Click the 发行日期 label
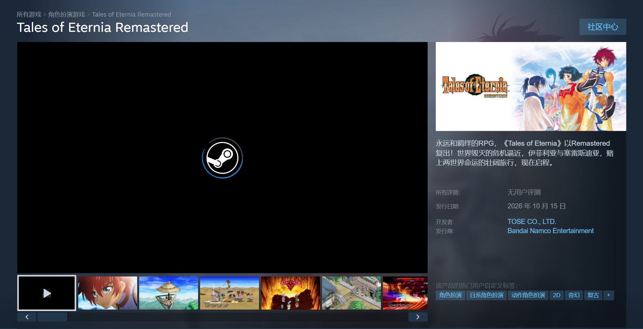 point(448,207)
